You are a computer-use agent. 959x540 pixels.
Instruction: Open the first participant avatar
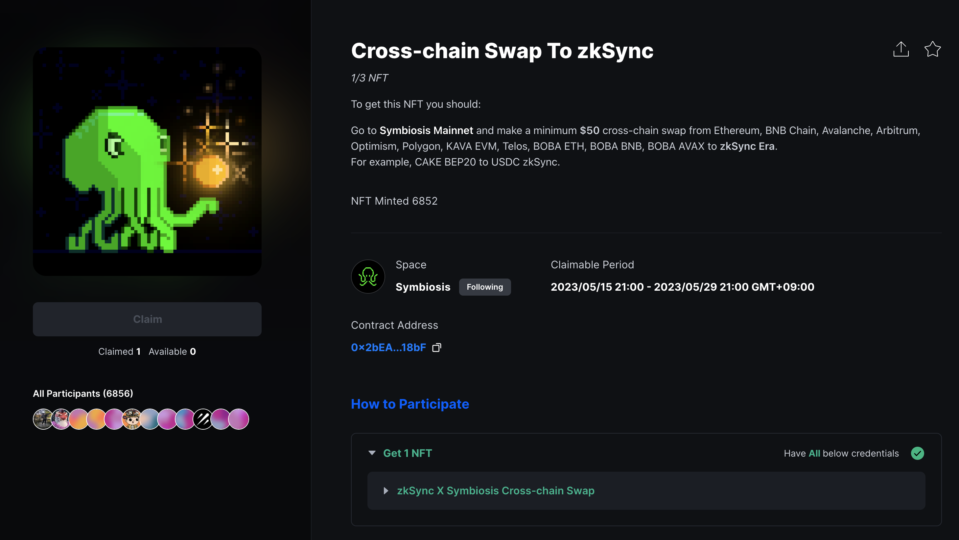point(43,419)
